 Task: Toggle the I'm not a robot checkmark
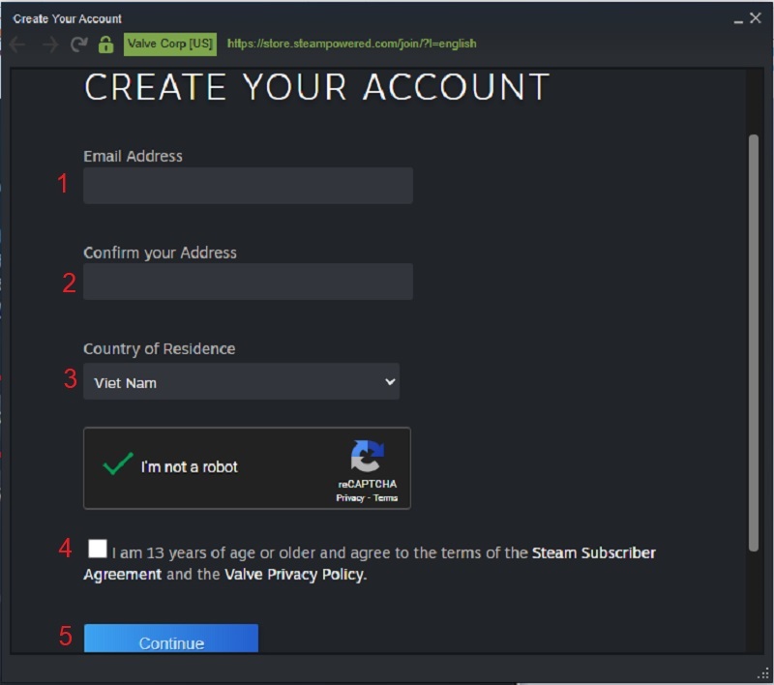pos(118,463)
